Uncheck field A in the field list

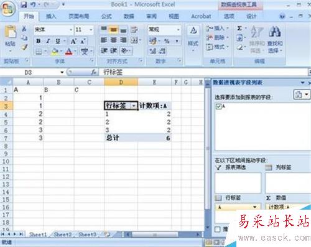click(218, 106)
